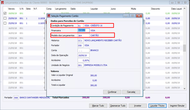Click the Data Liquid. column header
190x110 pixels.
pyautogui.click(x=177, y=9)
